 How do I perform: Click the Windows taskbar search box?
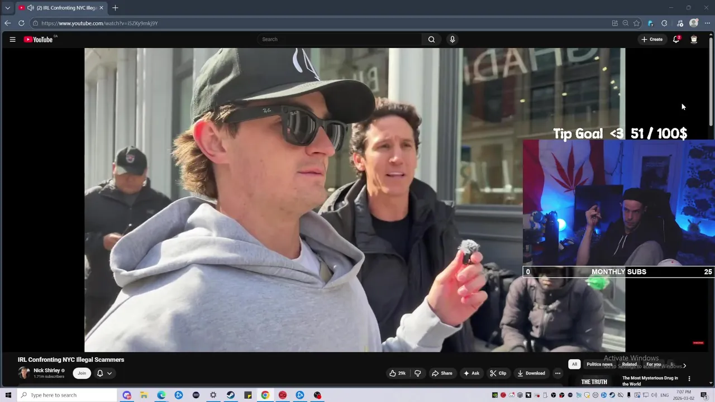66,395
